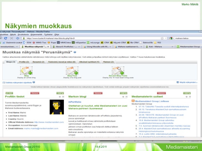Go to the Firefox home icon
The width and height of the screenshot is (202, 151).
click(18, 38)
